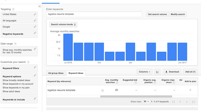Click All languages targeting box
201x112 pixels.
19,21
